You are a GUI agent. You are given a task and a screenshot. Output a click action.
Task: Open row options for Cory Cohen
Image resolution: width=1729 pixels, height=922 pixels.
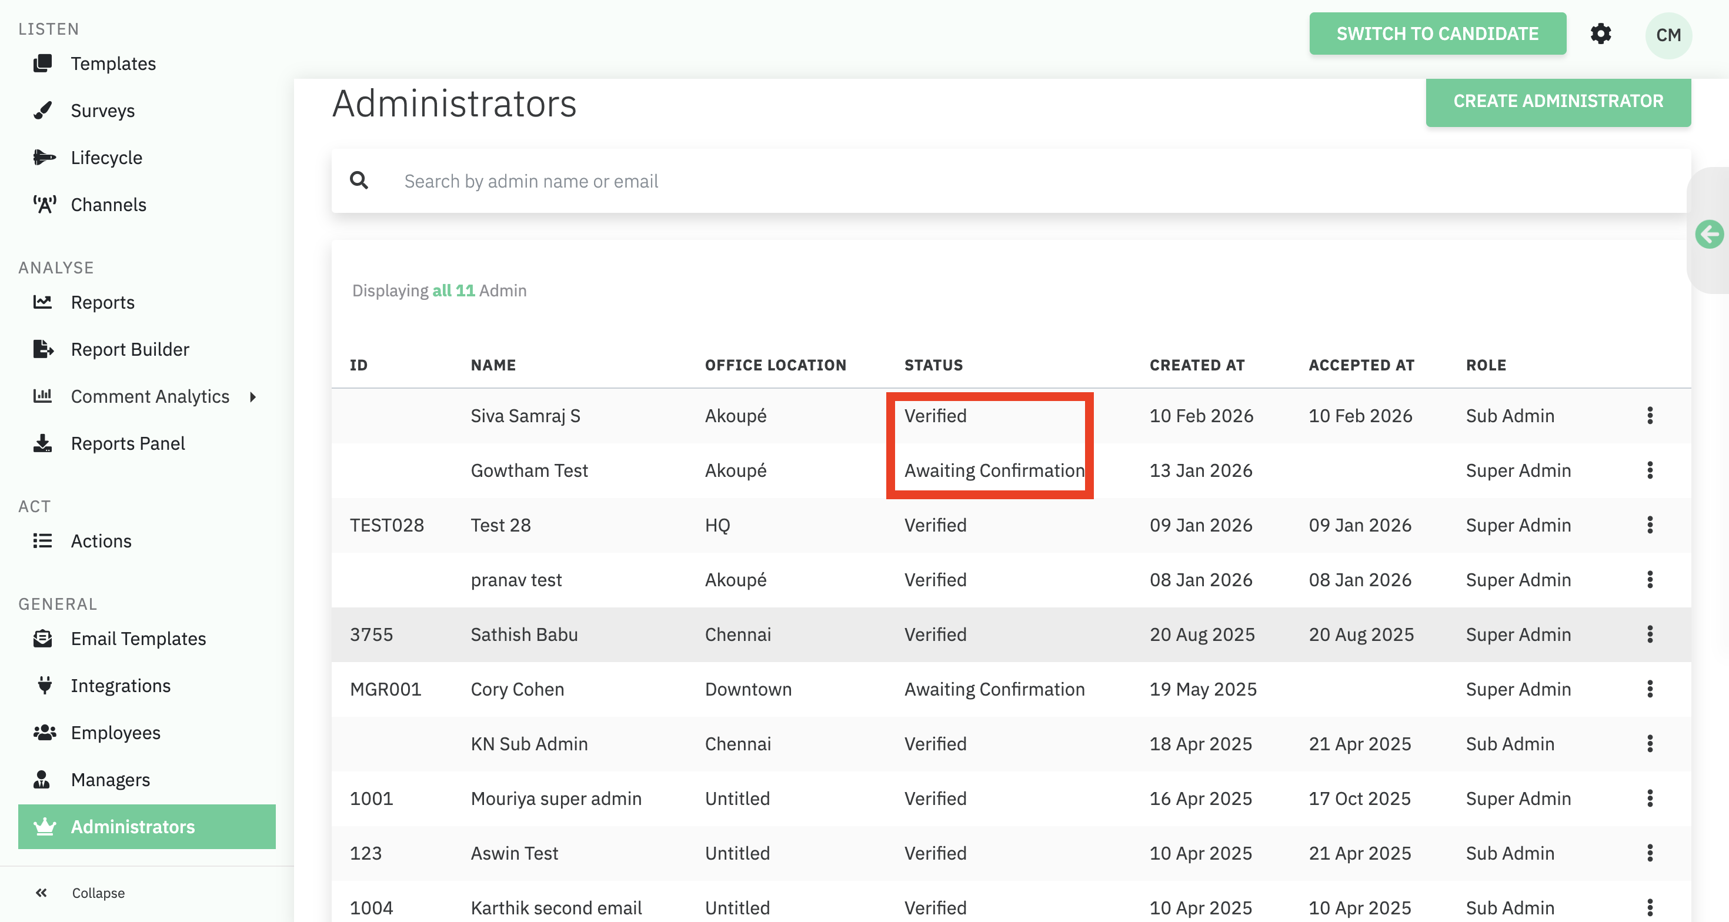(x=1649, y=689)
